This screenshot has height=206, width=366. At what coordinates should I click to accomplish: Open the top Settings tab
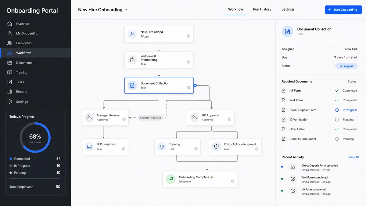pos(288,9)
